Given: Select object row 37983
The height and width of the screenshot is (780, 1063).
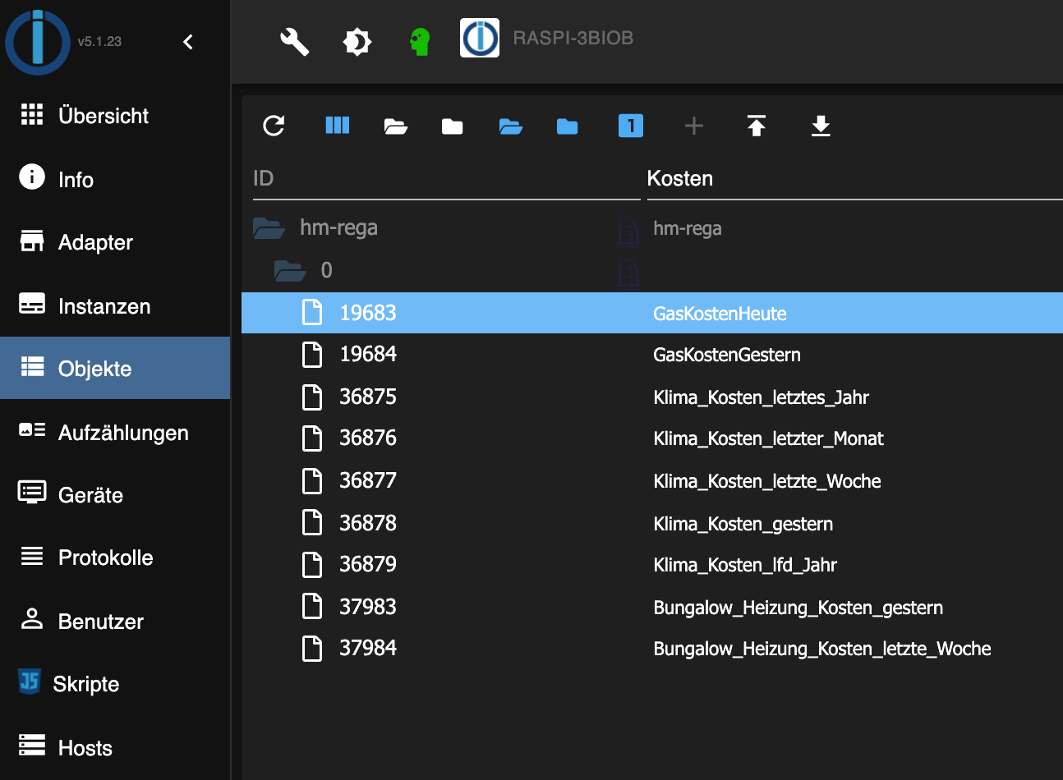Looking at the screenshot, I should pyautogui.click(x=652, y=608).
